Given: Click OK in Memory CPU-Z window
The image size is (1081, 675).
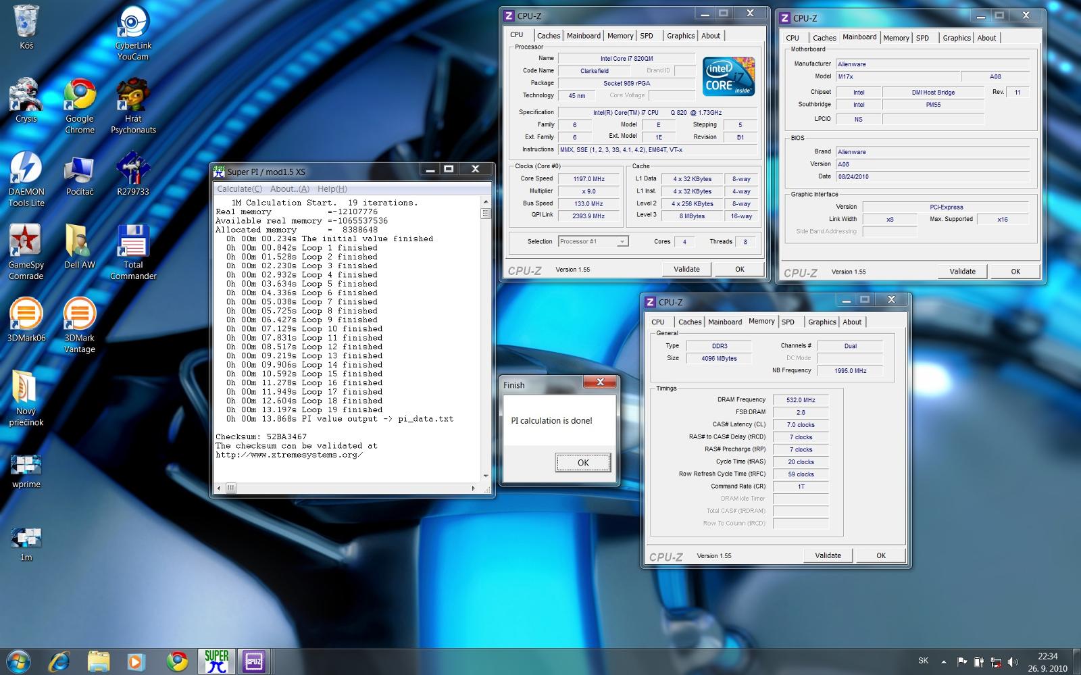Looking at the screenshot, I should point(881,555).
